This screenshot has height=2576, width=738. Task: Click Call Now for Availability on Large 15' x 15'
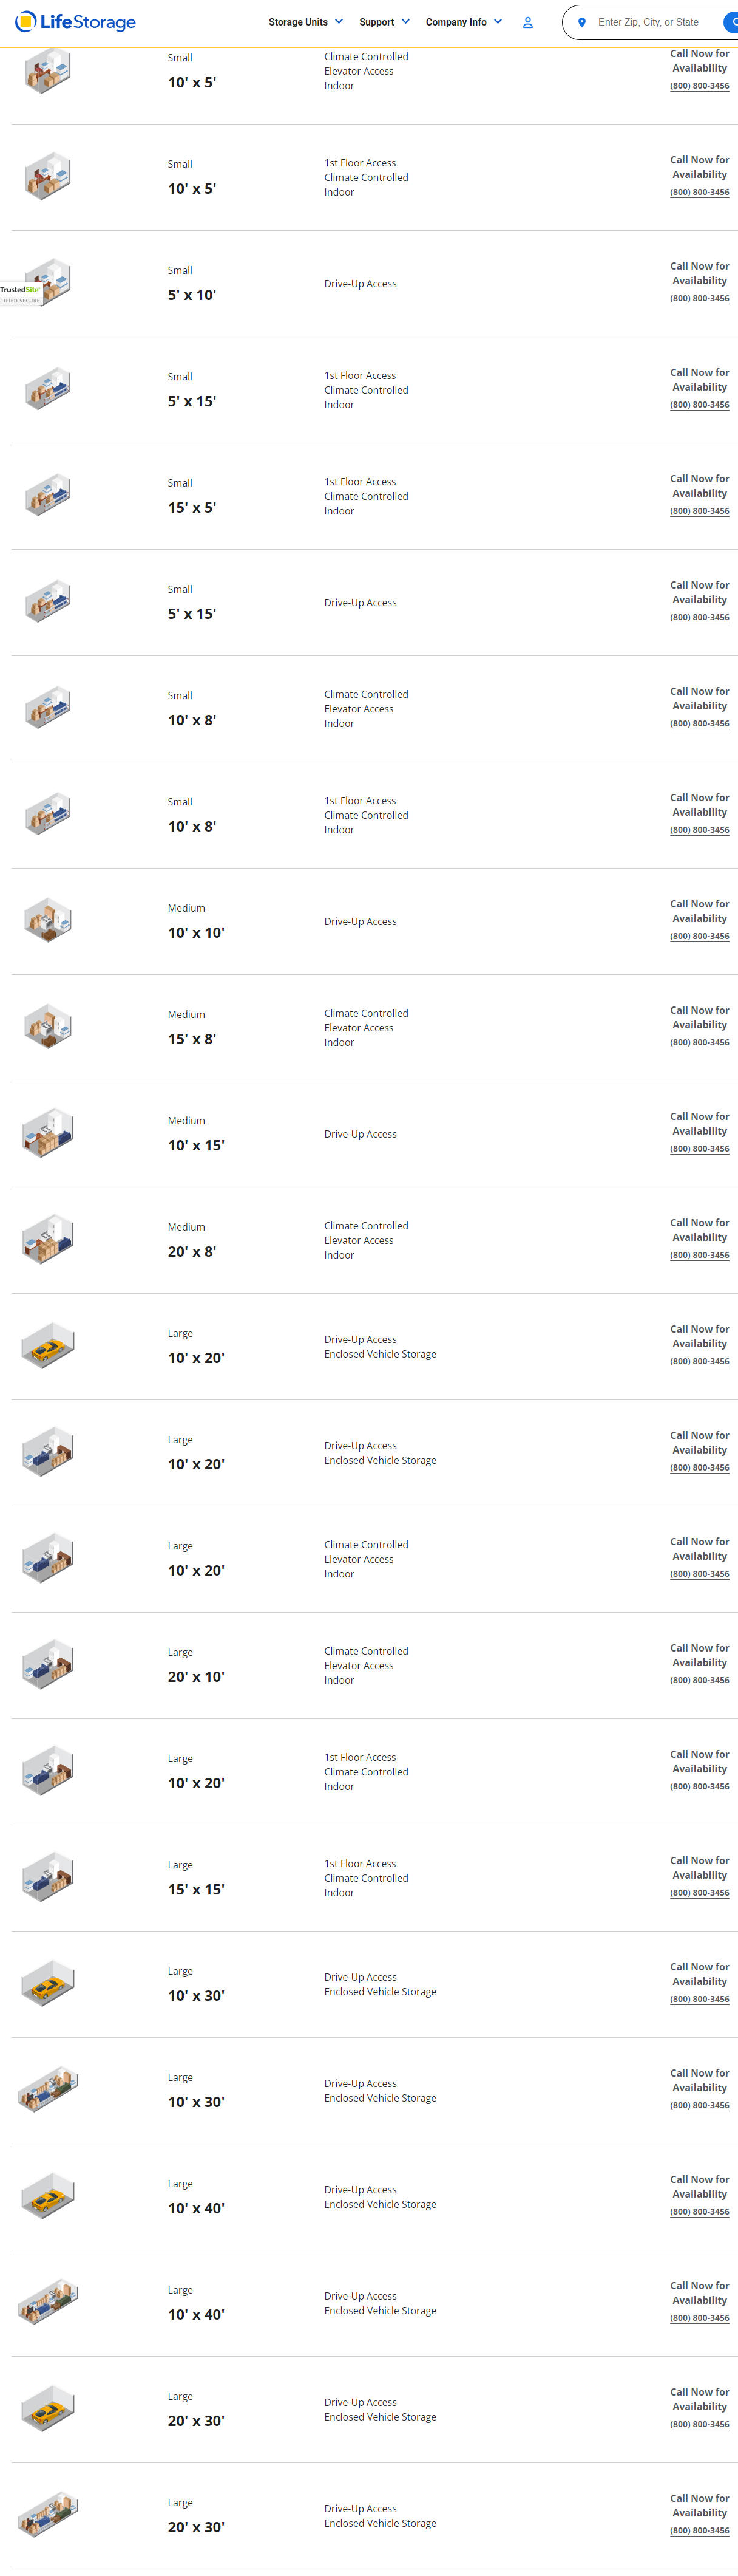click(699, 1868)
